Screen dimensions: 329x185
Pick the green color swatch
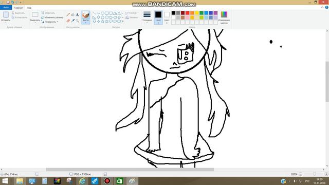pos(202,13)
